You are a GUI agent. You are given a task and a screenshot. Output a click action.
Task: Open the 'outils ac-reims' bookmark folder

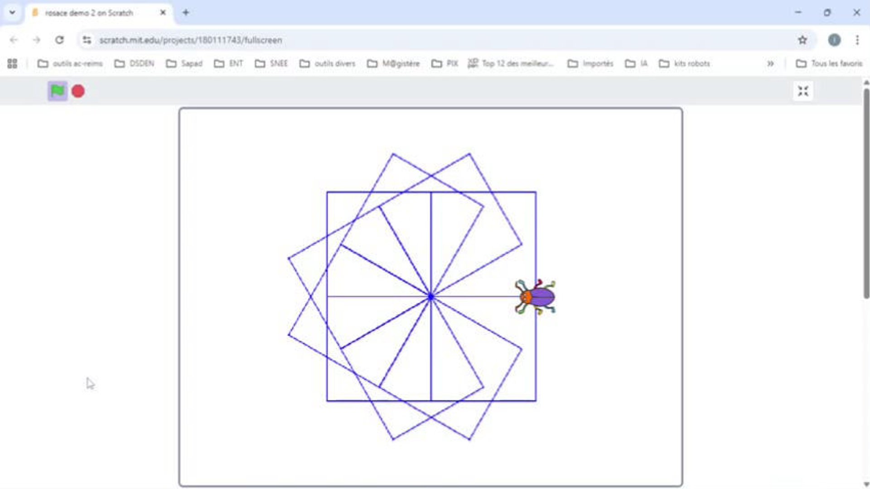pos(70,63)
